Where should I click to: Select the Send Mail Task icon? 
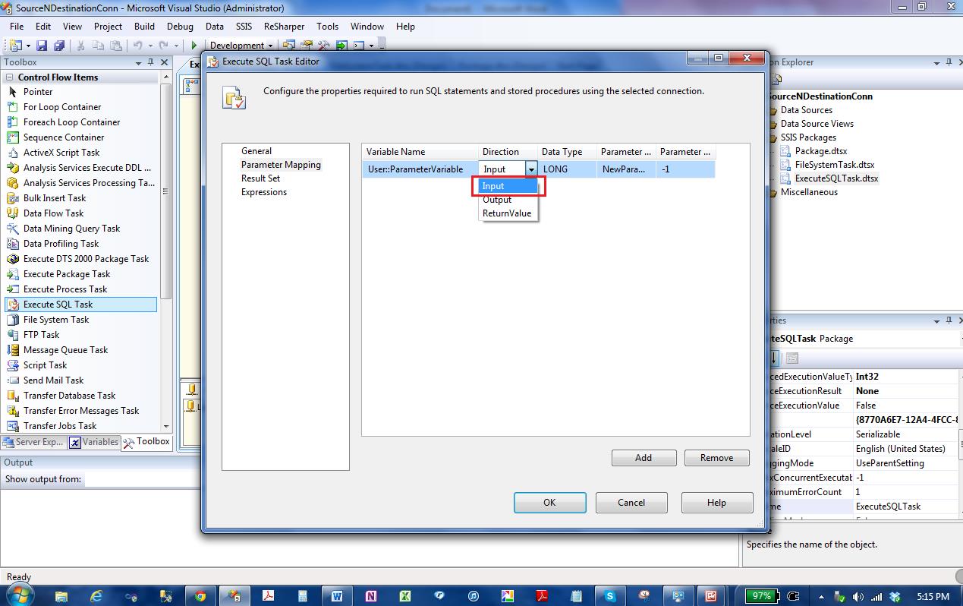tap(12, 380)
